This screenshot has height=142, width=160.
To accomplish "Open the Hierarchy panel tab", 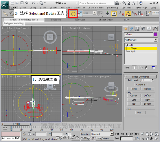I will (x=137, y=29).
